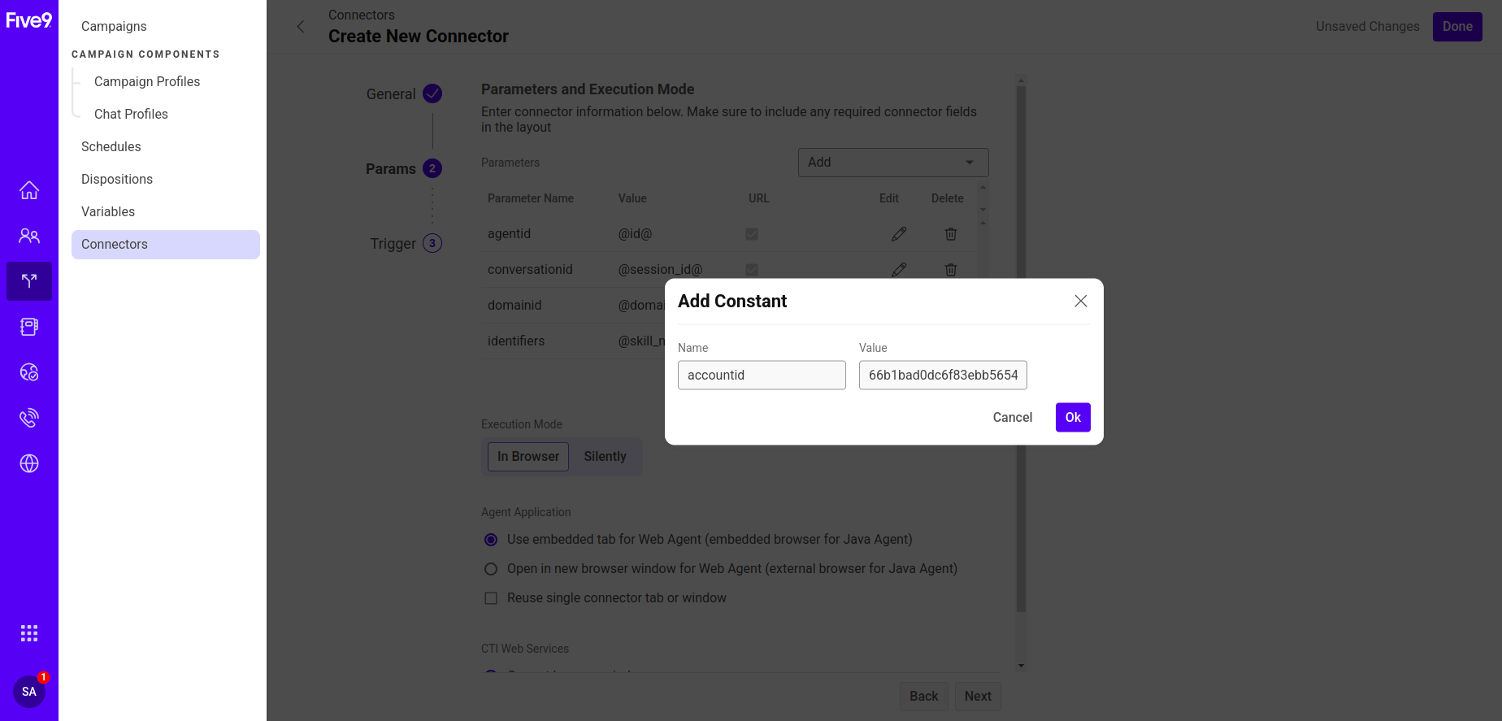
Task: Open the Contacts address book icon
Action: pos(29,327)
